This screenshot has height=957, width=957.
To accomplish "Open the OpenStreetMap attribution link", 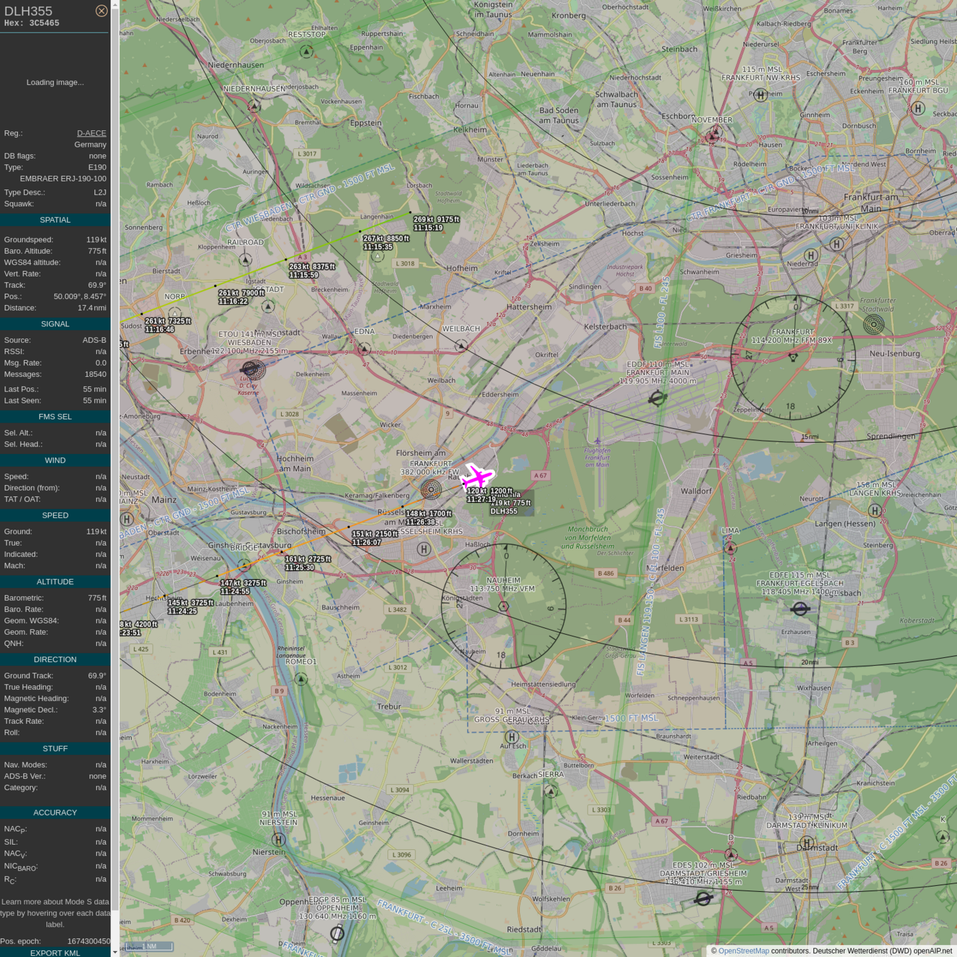I will [743, 951].
